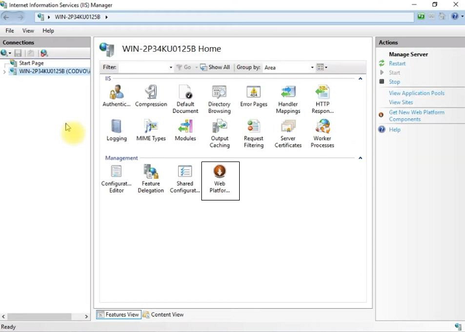Switch to the Content View tab

point(163,315)
